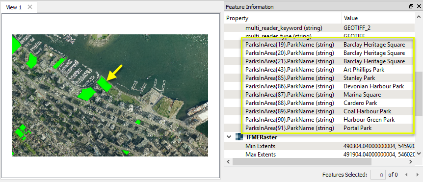Click the Min Extents coordinate value
The height and width of the screenshot is (182, 423).
point(379,146)
